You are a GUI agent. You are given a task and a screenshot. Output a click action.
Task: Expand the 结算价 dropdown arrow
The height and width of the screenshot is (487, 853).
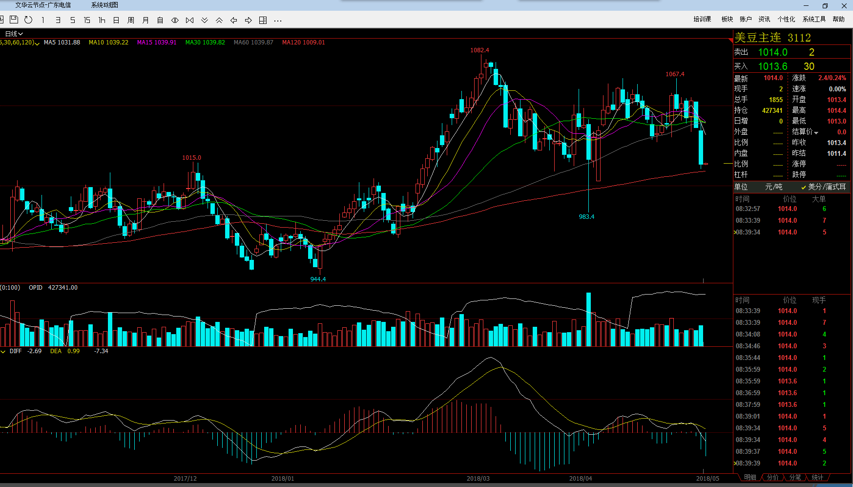[816, 132]
